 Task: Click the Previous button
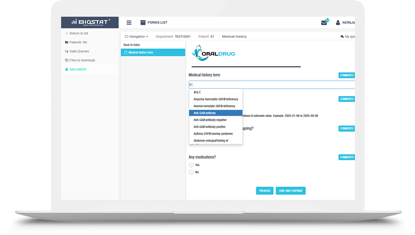click(x=264, y=191)
